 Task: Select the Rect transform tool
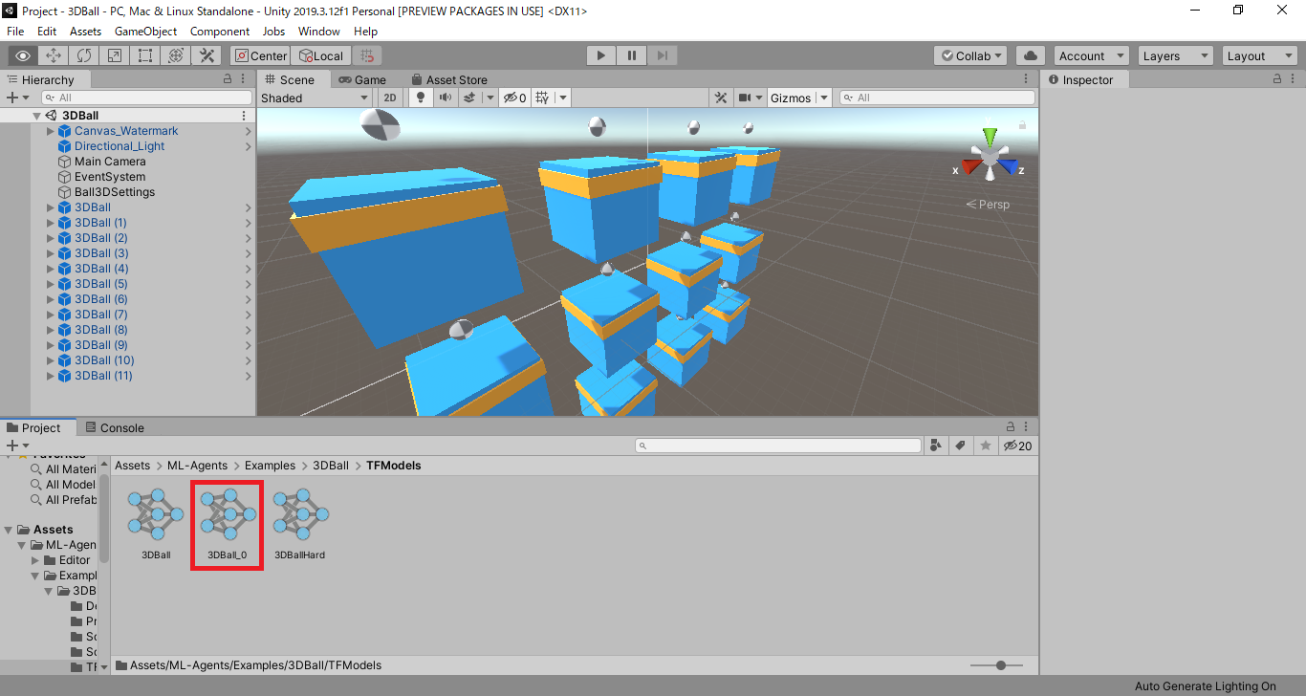pyautogui.click(x=145, y=55)
